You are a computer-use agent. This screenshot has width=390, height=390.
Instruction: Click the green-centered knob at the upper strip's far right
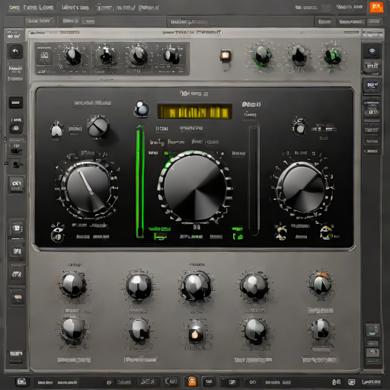click(333, 57)
